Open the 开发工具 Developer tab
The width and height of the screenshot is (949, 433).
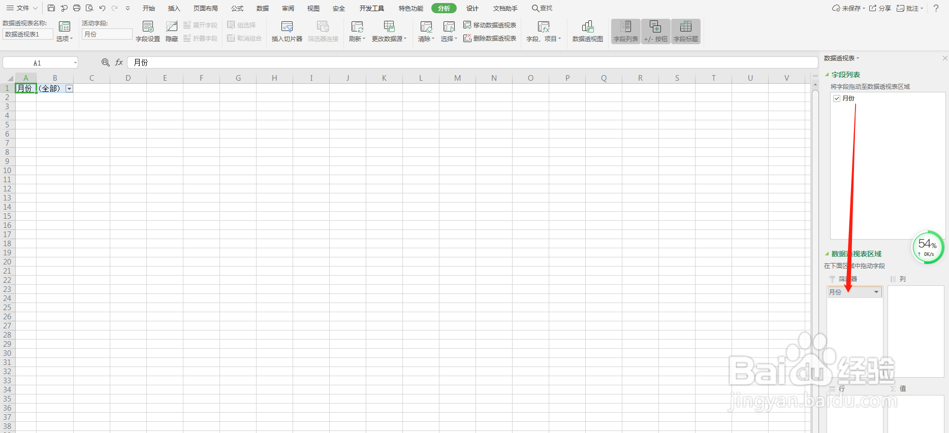pyautogui.click(x=372, y=8)
